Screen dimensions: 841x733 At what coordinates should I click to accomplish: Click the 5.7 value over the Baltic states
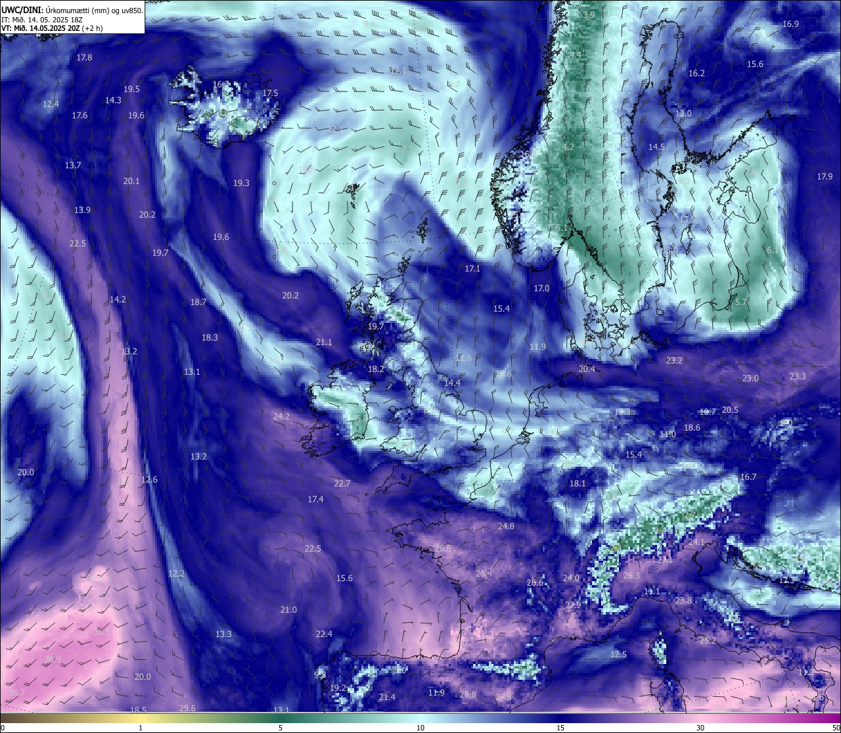tap(741, 302)
